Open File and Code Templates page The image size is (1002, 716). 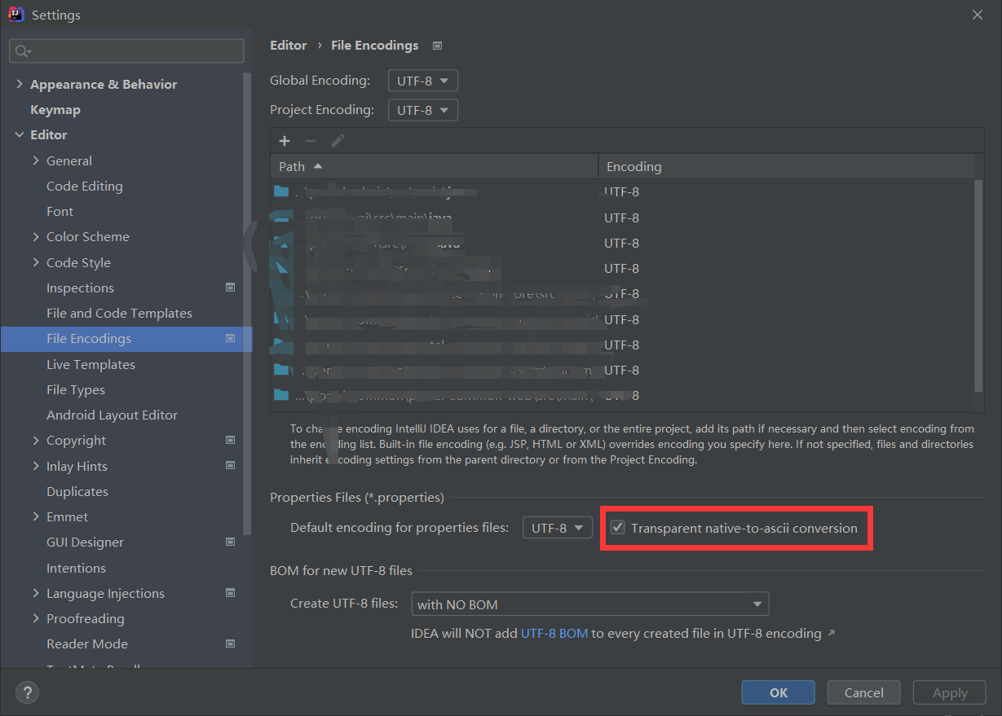[x=119, y=313]
